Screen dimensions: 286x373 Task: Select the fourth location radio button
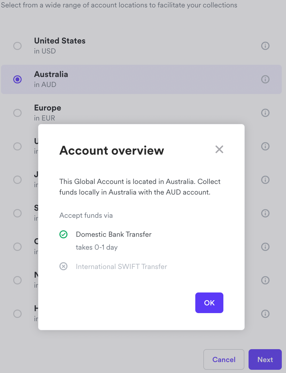tap(17, 146)
